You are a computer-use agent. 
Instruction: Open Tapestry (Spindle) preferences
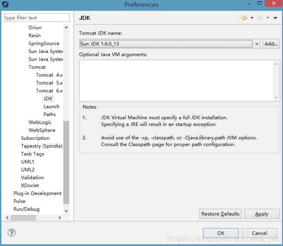click(x=42, y=146)
